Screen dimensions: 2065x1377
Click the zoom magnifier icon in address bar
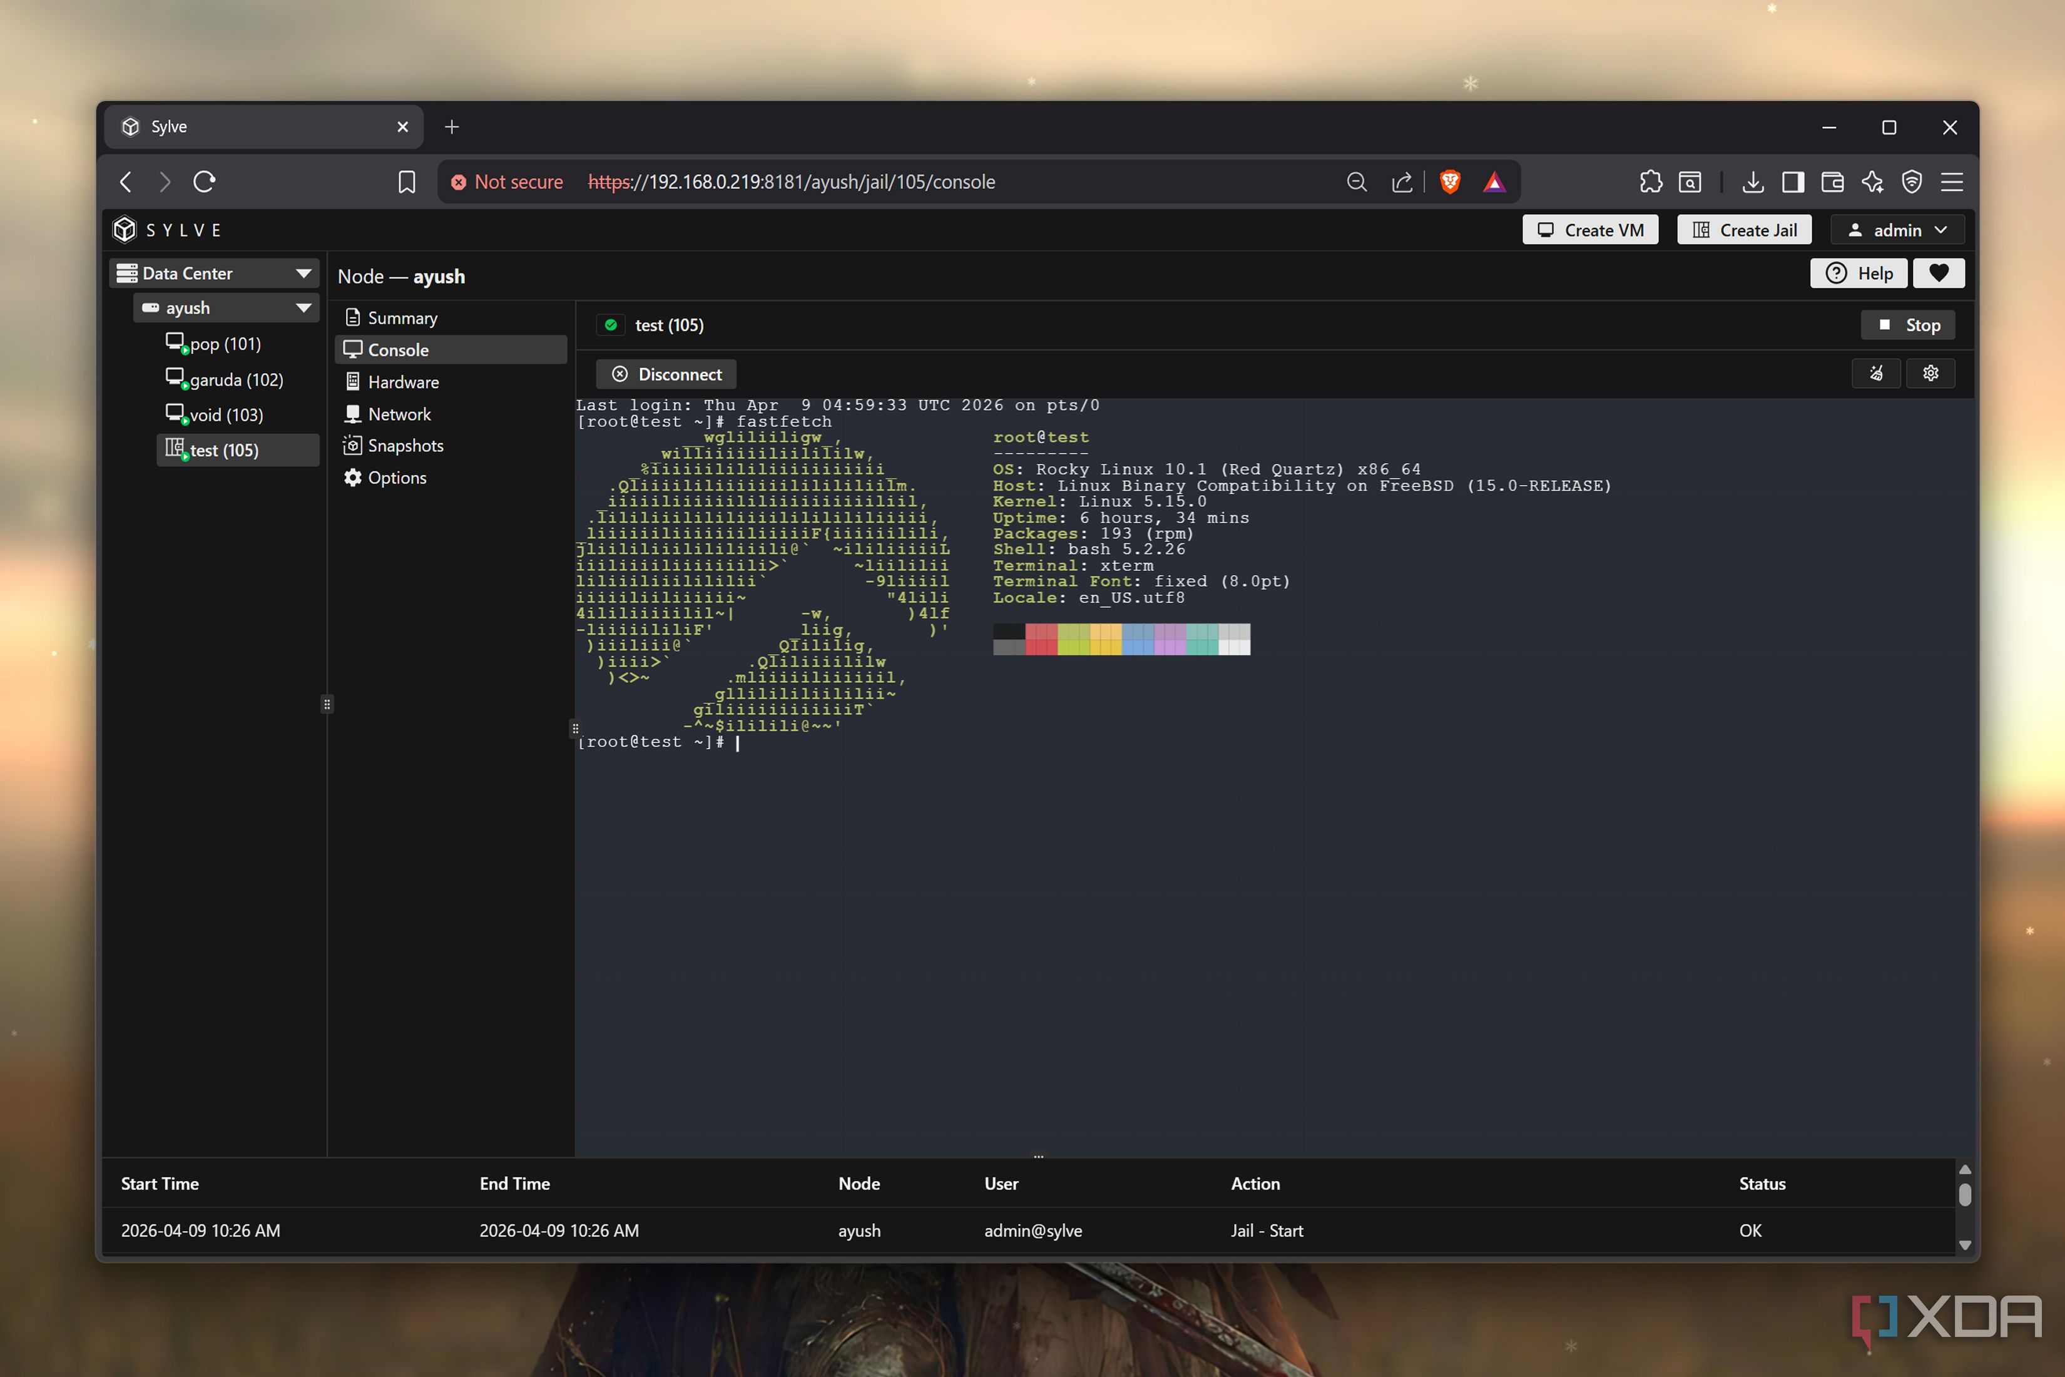[1357, 182]
